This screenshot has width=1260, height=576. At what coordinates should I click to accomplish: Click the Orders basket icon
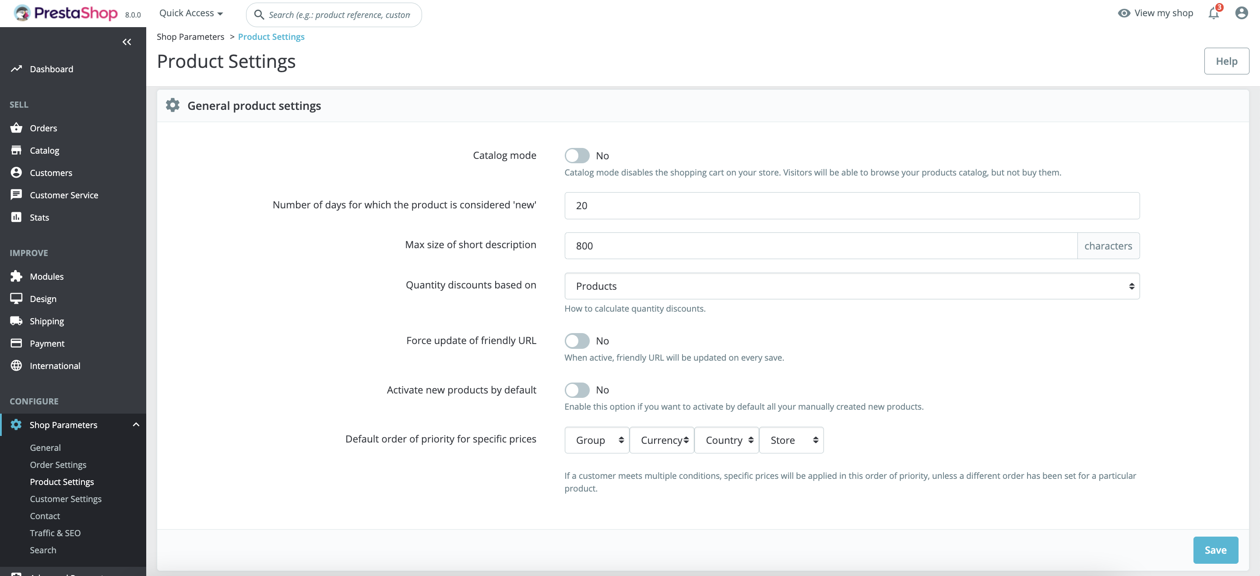tap(16, 128)
